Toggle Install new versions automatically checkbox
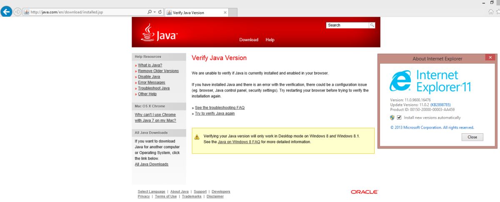 pos(399,118)
